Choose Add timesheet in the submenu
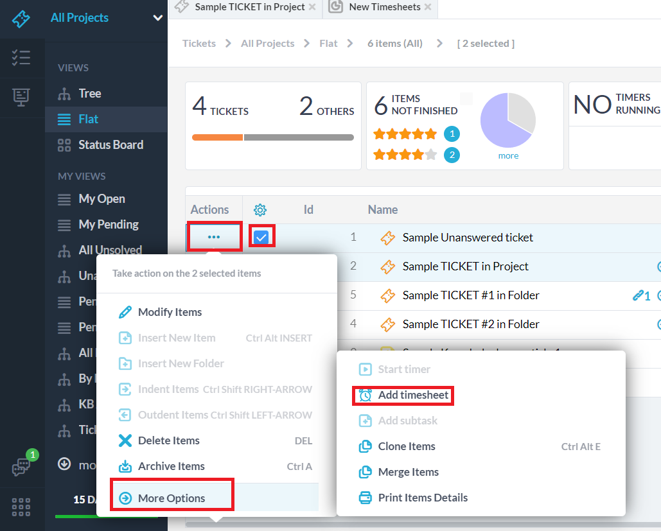The width and height of the screenshot is (661, 531). coord(413,396)
